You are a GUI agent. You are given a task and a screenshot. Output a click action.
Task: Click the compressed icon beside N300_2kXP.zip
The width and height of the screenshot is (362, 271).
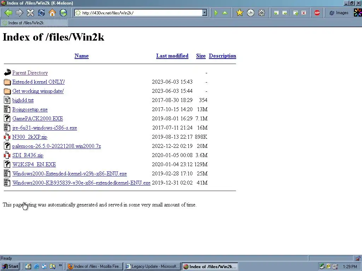click(7, 137)
